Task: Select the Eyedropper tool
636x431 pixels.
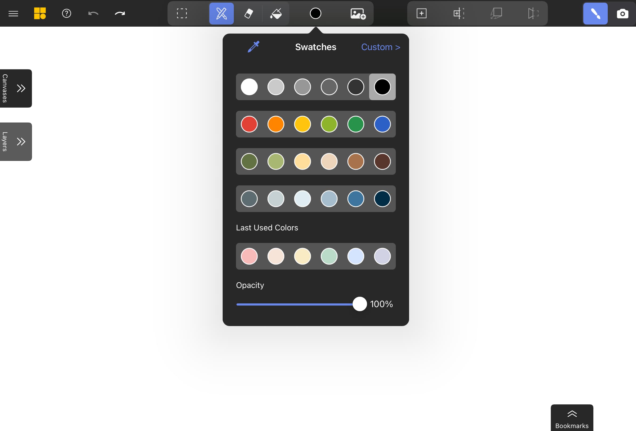Action: click(x=253, y=47)
